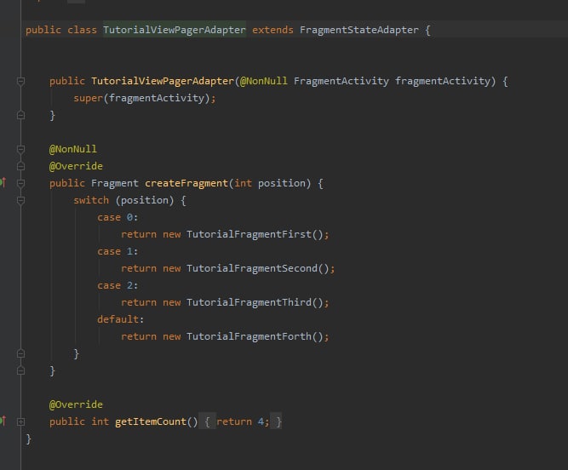
Task: Collapse the TutorialViewPagerAdapter constructor fold marker
Action: [x=20, y=81]
